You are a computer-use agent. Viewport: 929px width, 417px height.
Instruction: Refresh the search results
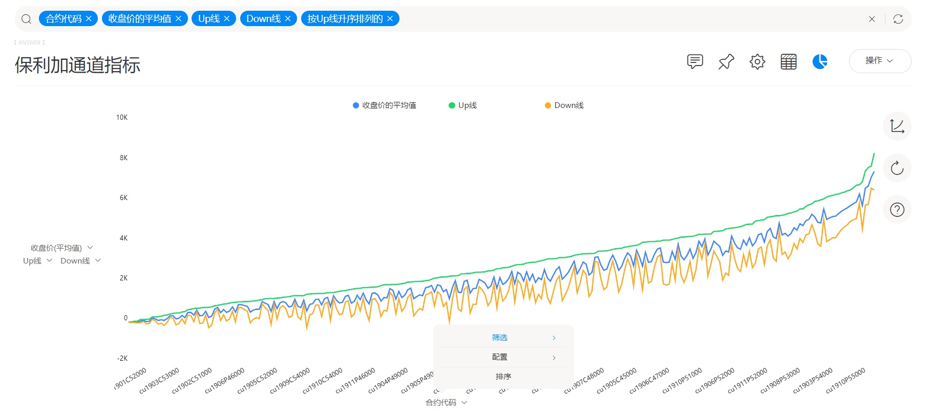point(898,19)
